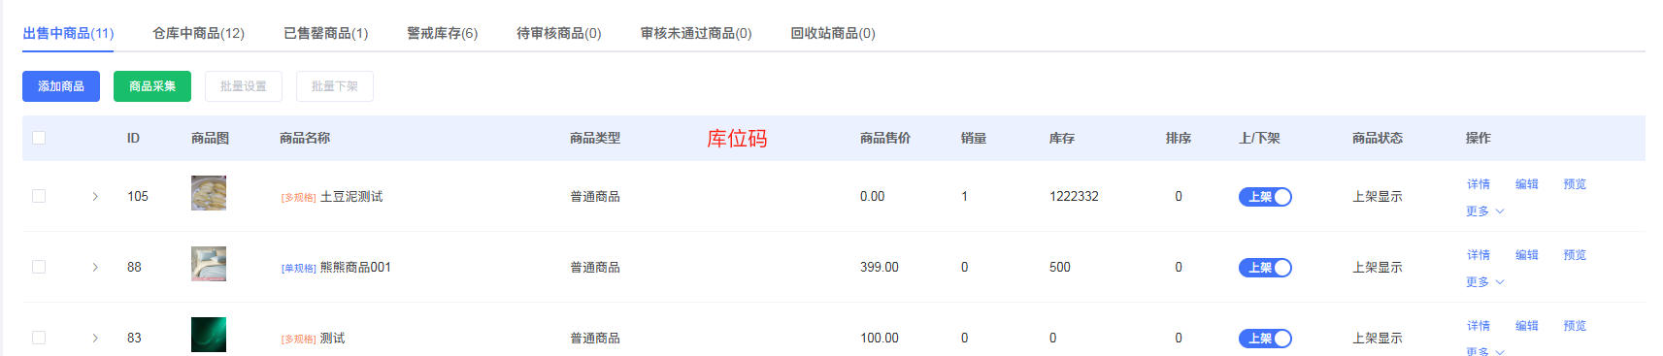Image resolution: width=1663 pixels, height=356 pixels.
Task: Toggle 上架 switch for product 88
Action: pyautogui.click(x=1265, y=268)
